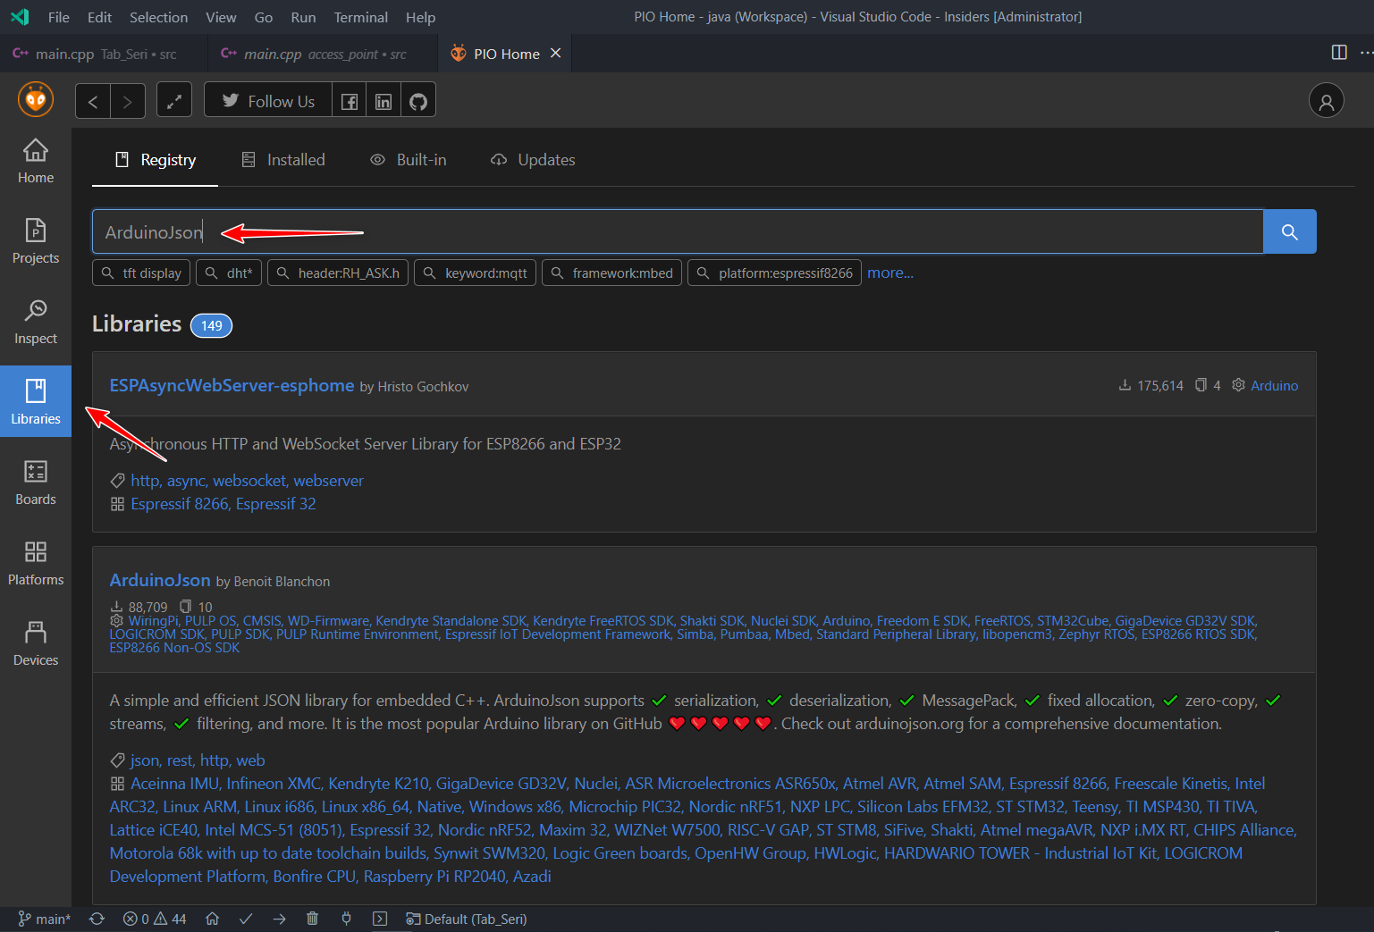Click the PlatformIO Upload arrow in status bar
1374x932 pixels.
coord(279,919)
